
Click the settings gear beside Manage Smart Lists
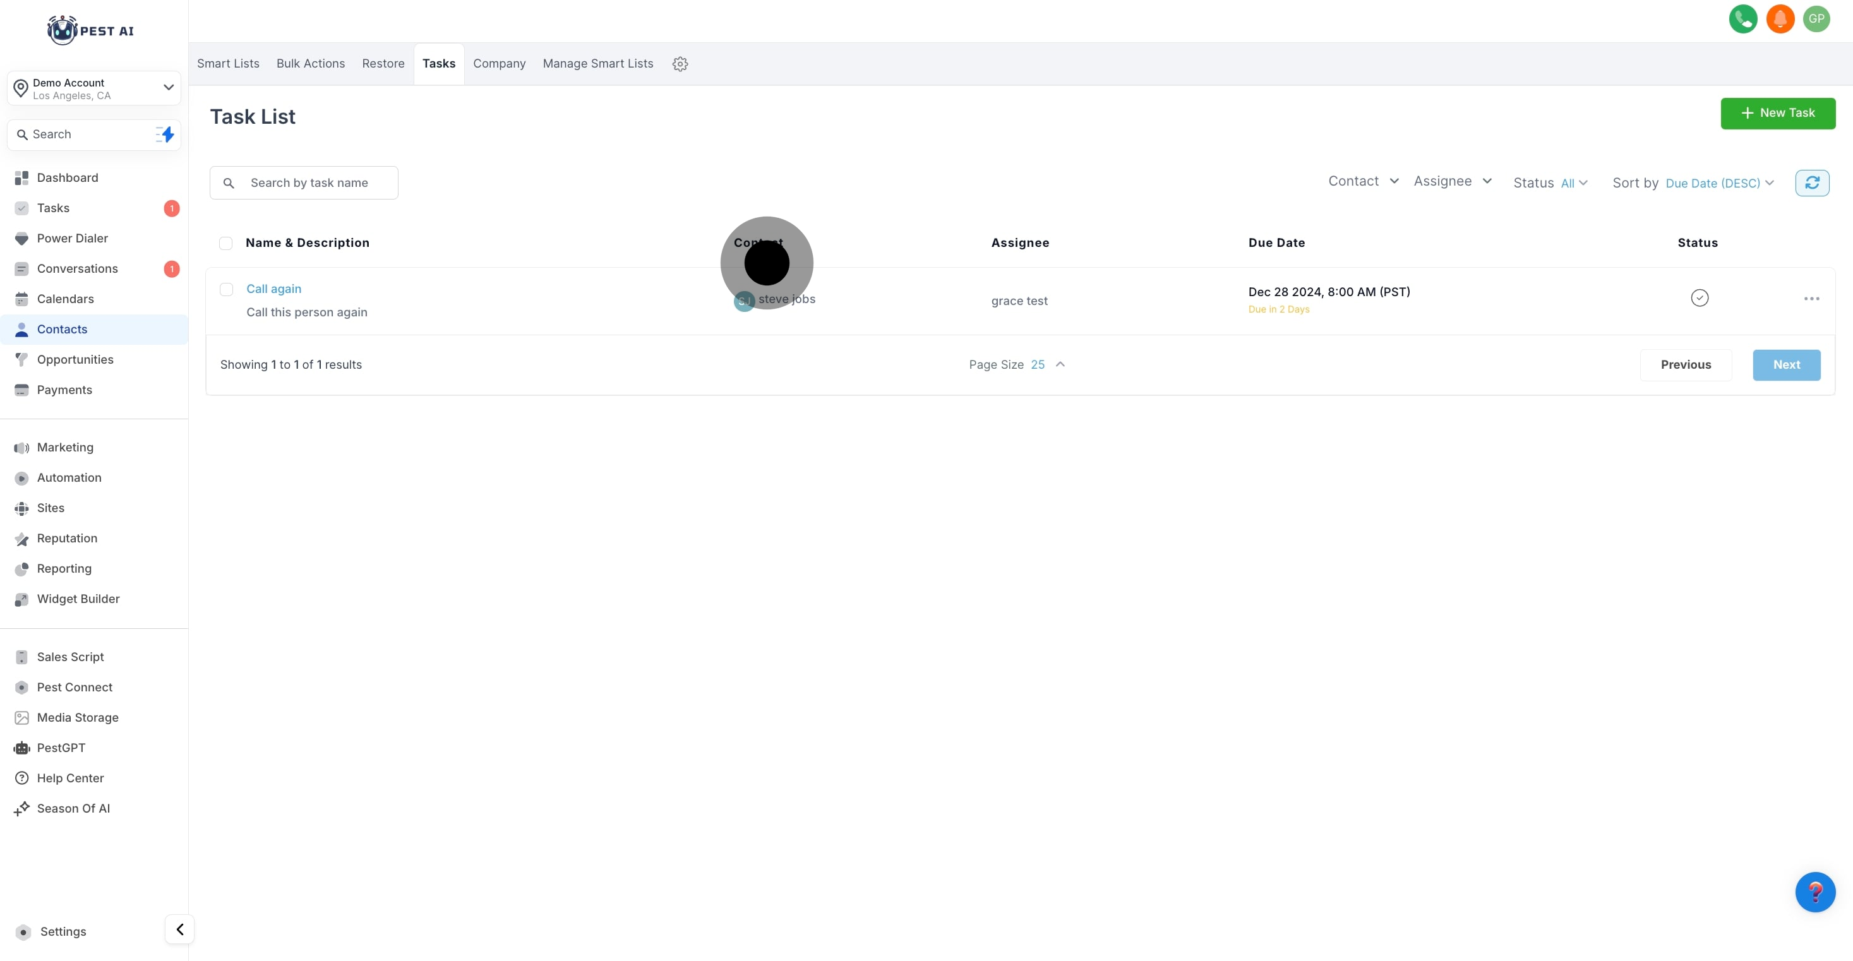pos(680,64)
